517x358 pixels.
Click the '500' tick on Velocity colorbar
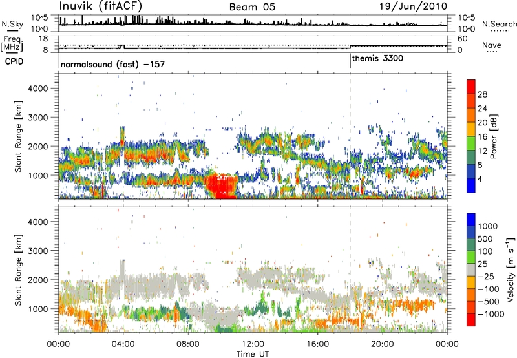(485, 238)
